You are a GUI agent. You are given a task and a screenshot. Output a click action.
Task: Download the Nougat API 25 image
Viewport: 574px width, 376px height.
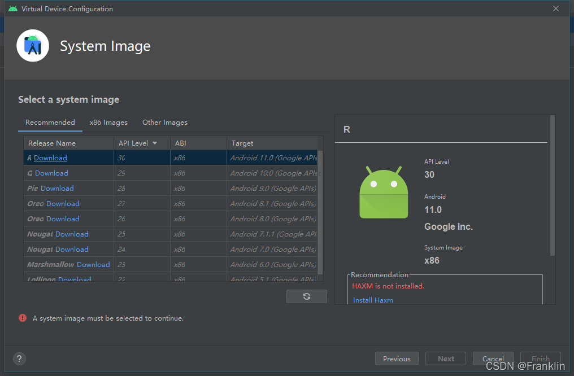coord(72,234)
